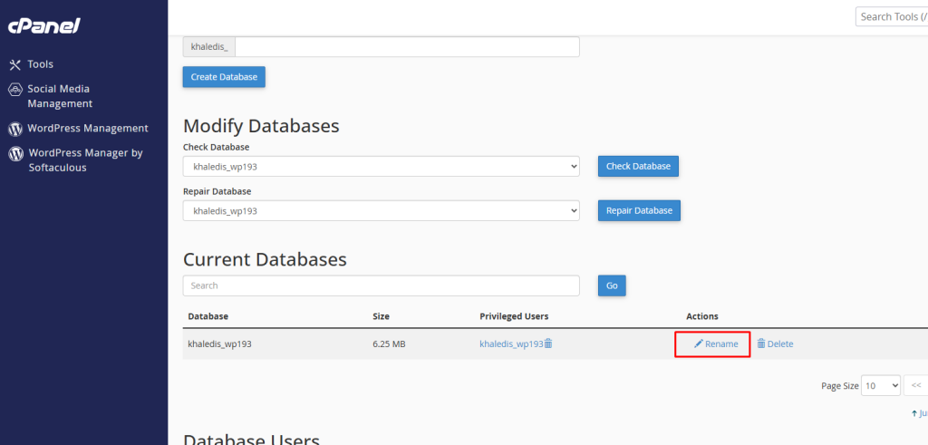Click the trash icon for Delete database
This screenshot has height=445, width=928.
tap(761, 344)
